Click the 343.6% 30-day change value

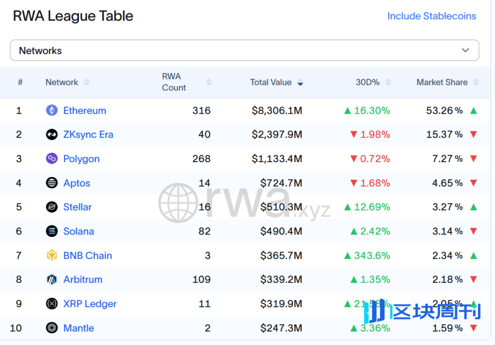click(372, 256)
